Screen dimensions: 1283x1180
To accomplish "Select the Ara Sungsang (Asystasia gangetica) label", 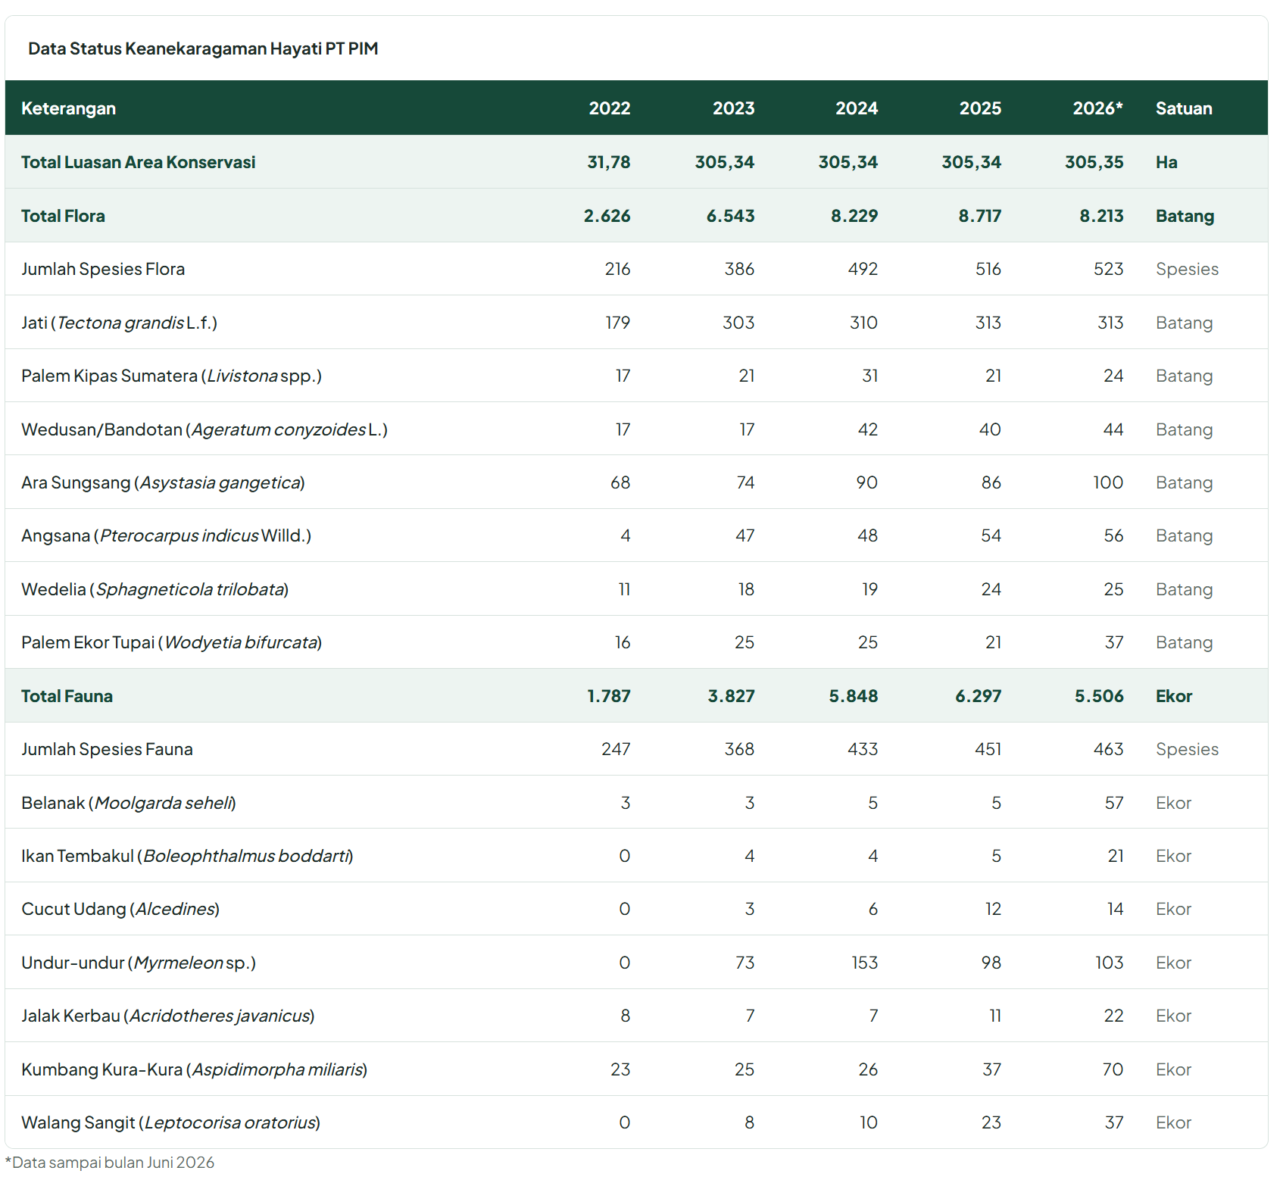I will tap(163, 482).
